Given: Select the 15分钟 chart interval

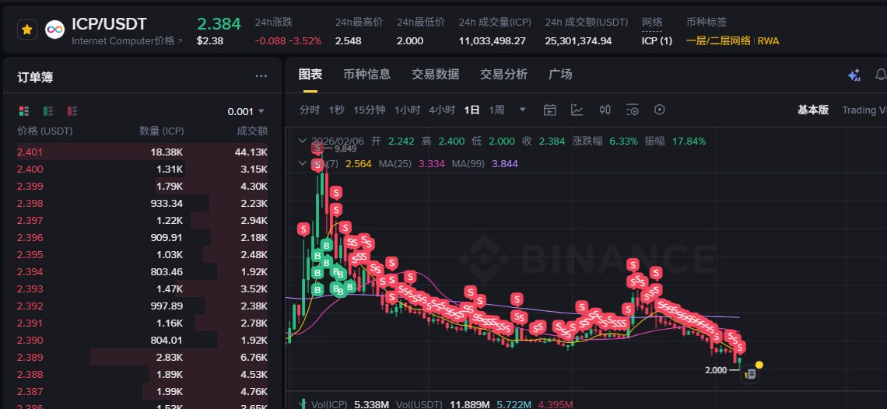Looking at the screenshot, I should click(370, 110).
